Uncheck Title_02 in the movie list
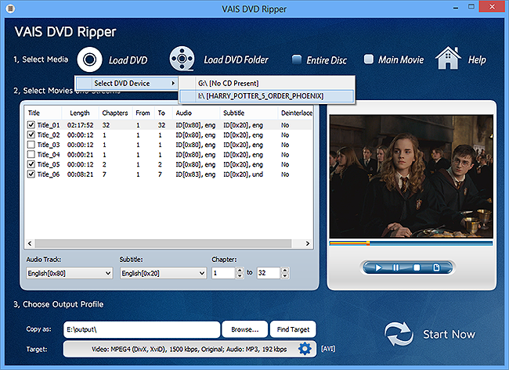Screen dimensions: 509x370 pos(31,135)
